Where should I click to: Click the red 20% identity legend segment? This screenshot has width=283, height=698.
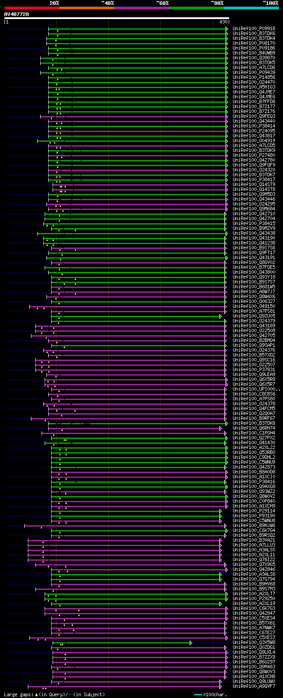(32, 8)
